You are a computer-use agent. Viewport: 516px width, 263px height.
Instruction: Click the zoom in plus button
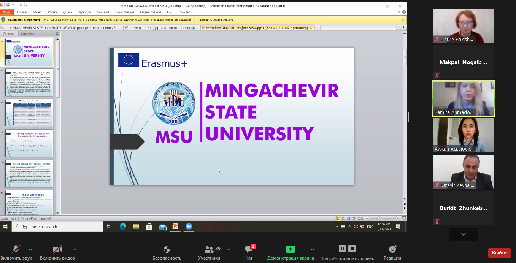398,219
